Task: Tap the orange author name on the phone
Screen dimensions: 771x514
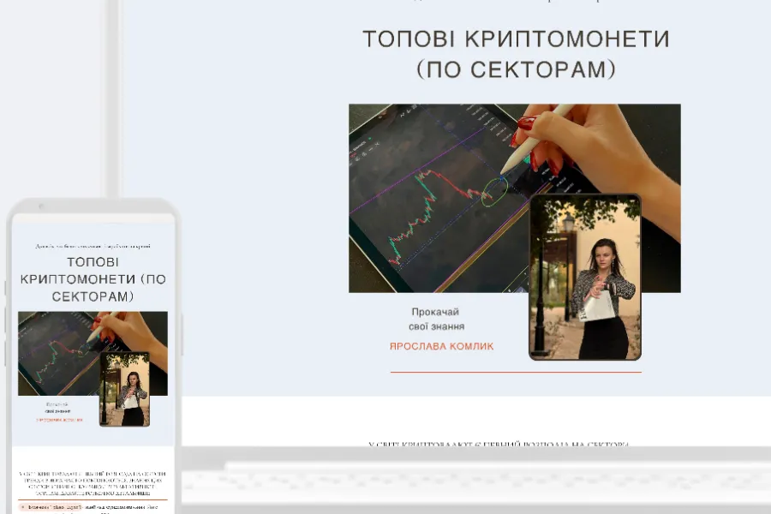Action: coord(60,420)
